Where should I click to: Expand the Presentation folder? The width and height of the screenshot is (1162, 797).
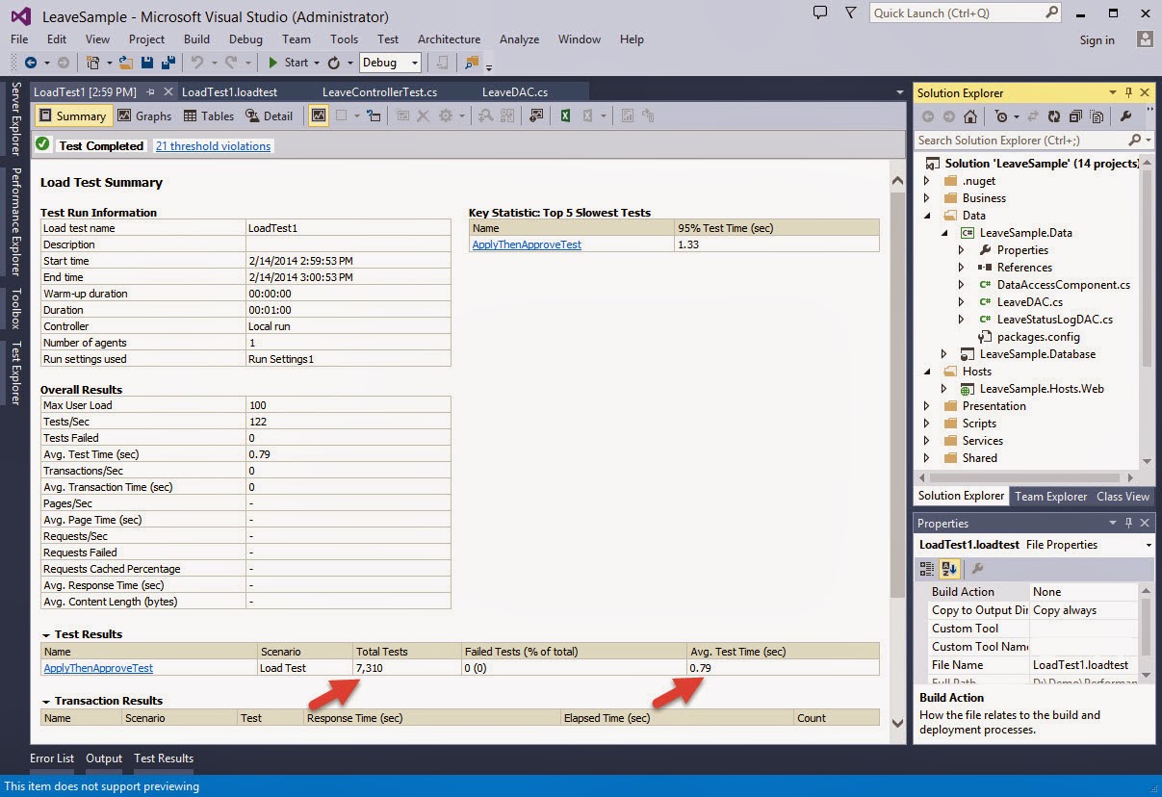pos(927,406)
